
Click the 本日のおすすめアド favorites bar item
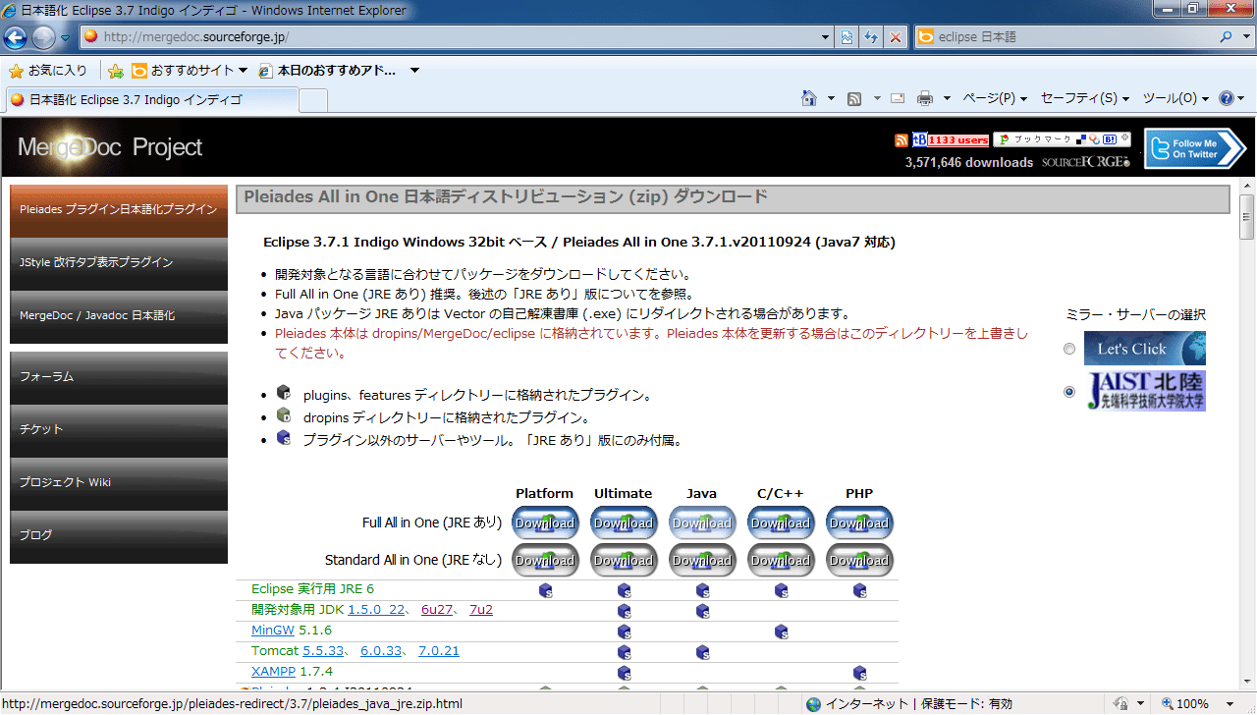[327, 71]
